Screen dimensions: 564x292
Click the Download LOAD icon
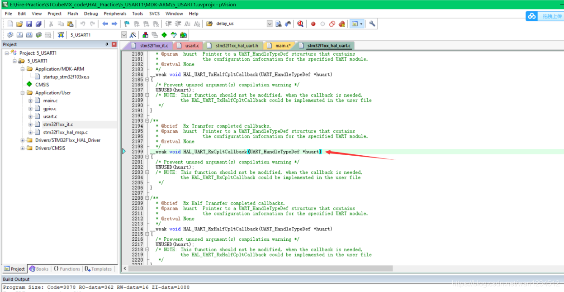(x=61, y=35)
